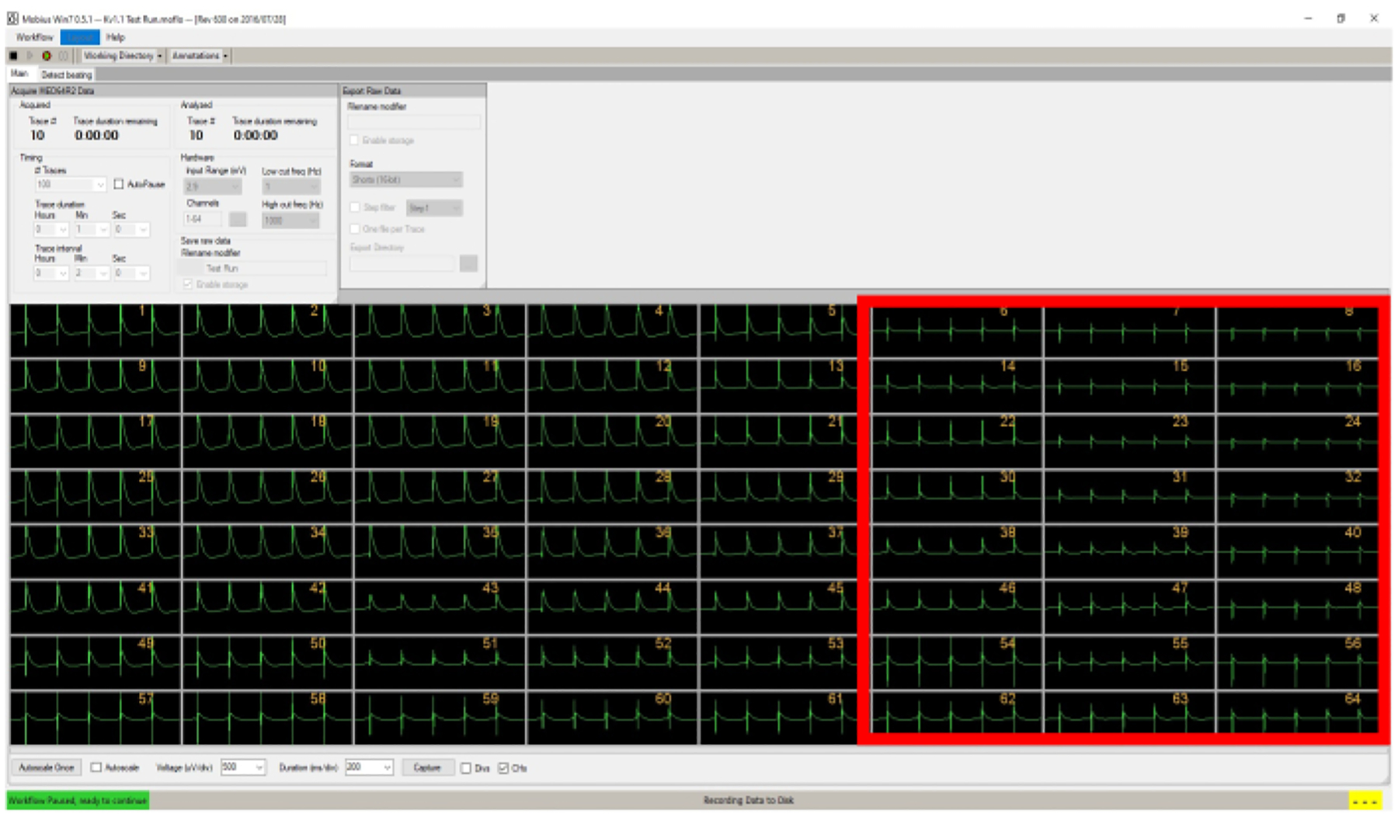Screen dimensions: 1398x817
Task: Click the Channels 1-64 input field
Action: [x=203, y=220]
